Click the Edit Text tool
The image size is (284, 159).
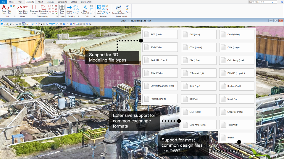(x=9, y=9)
